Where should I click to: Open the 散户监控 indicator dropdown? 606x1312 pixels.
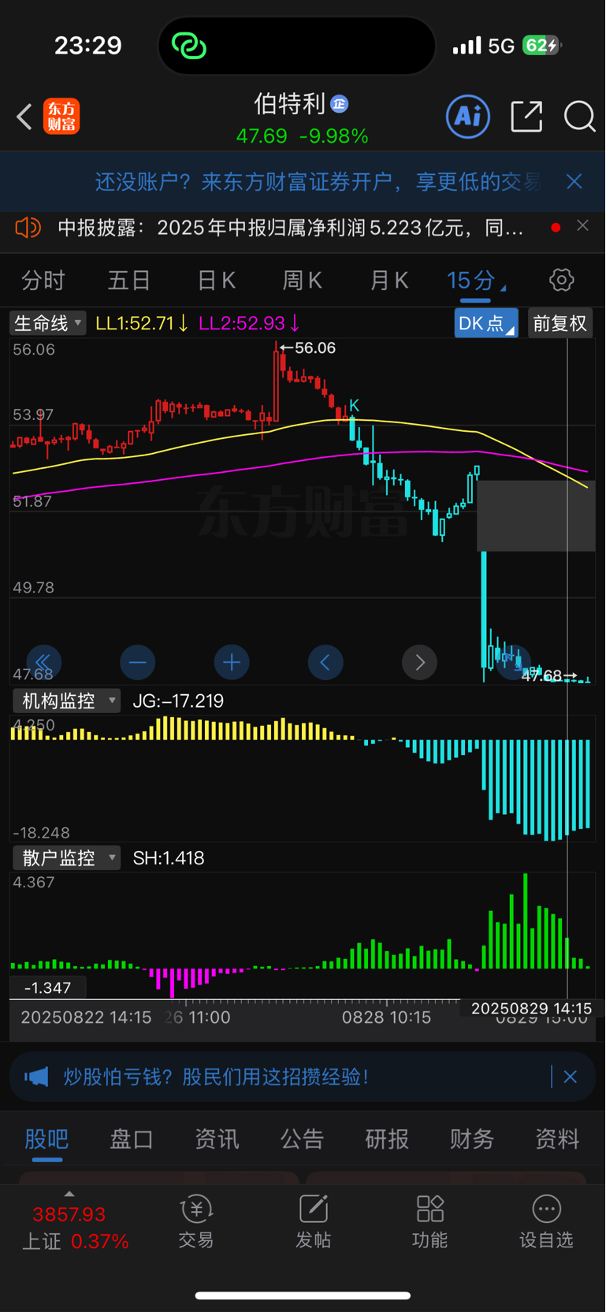(67, 857)
